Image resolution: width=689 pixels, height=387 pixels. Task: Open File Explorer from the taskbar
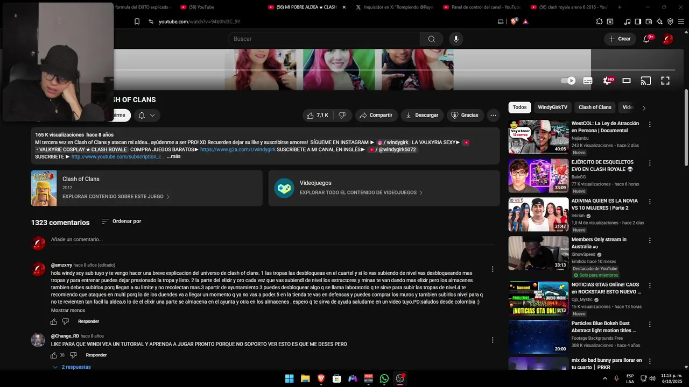pos(305,378)
